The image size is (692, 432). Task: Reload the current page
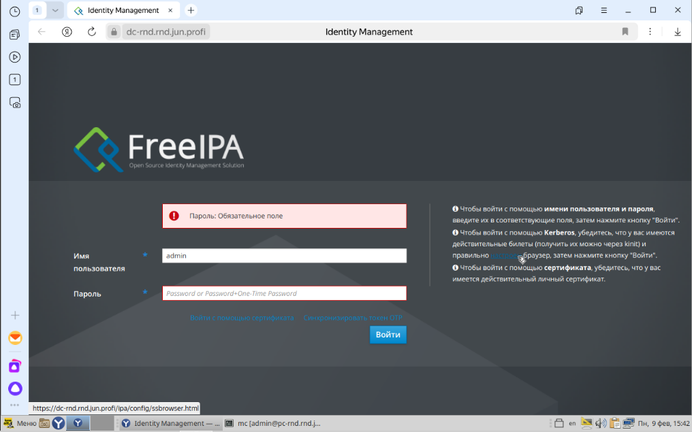coord(93,31)
